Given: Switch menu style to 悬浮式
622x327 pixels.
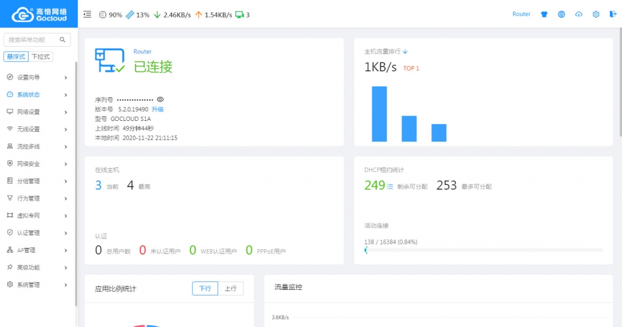Looking at the screenshot, I should pyautogui.click(x=16, y=57).
